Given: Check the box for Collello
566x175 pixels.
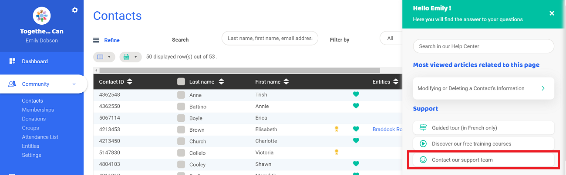Looking at the screenshot, I should [x=181, y=153].
